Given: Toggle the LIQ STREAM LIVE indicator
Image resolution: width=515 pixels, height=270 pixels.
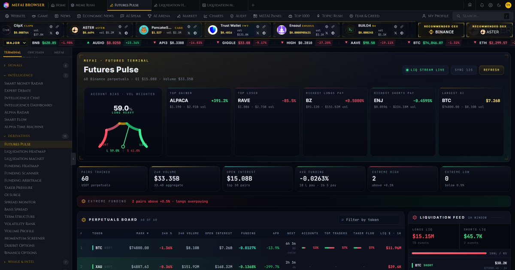Looking at the screenshot, I should pyautogui.click(x=425, y=70).
